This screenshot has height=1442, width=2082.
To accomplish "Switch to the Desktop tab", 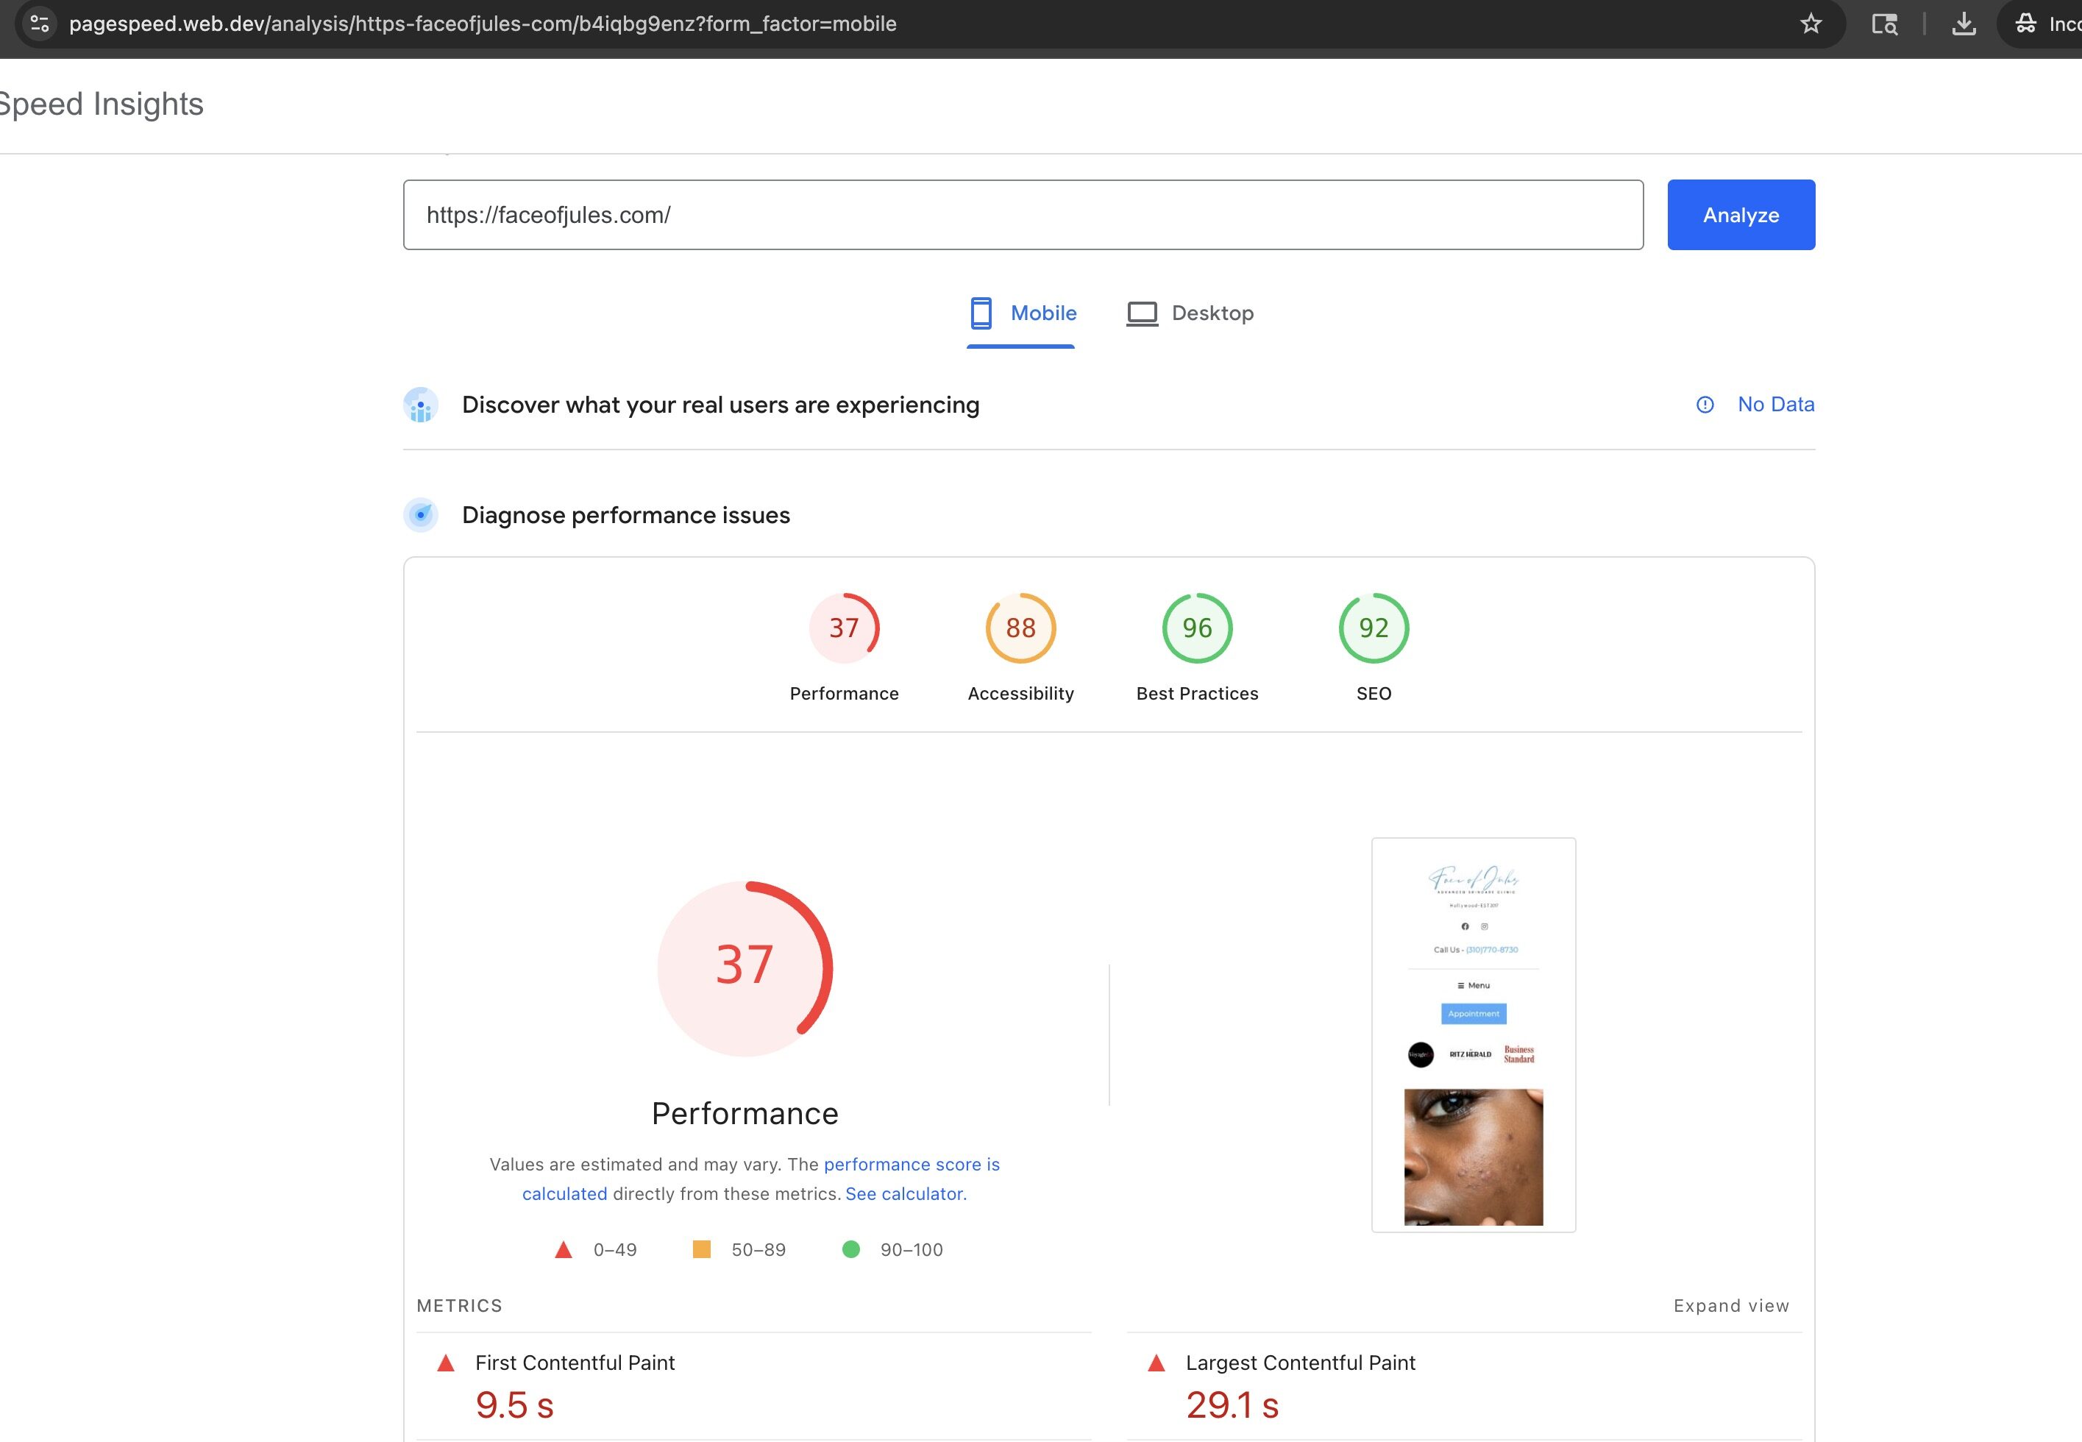I will (x=1190, y=313).
